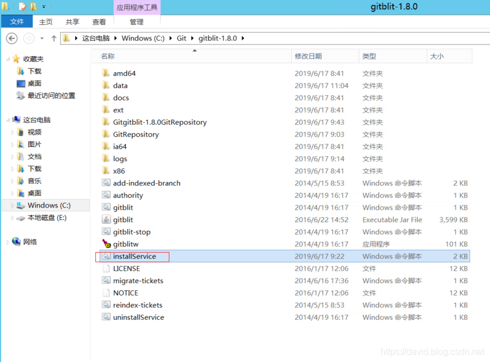Click the authority script icon

106,195
